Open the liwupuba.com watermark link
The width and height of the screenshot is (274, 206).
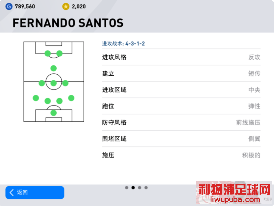(235, 199)
